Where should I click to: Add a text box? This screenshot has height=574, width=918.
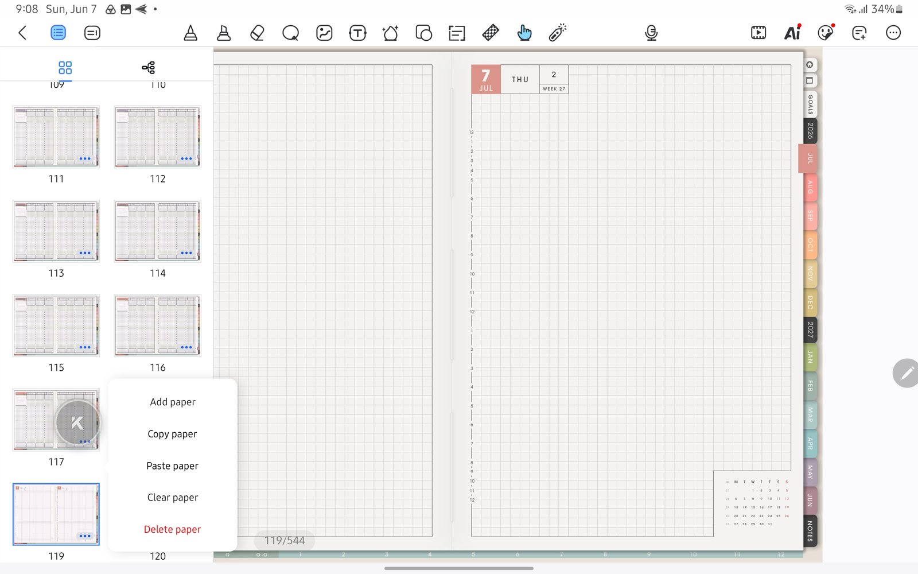click(357, 33)
